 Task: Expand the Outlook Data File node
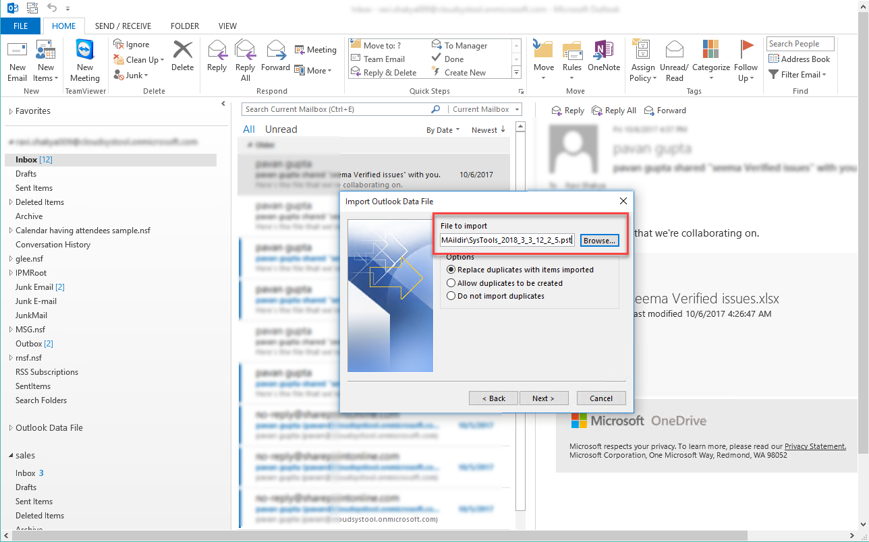(11, 428)
